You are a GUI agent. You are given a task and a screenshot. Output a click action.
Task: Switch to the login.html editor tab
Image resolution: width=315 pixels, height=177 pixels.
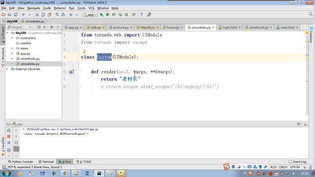229,28
